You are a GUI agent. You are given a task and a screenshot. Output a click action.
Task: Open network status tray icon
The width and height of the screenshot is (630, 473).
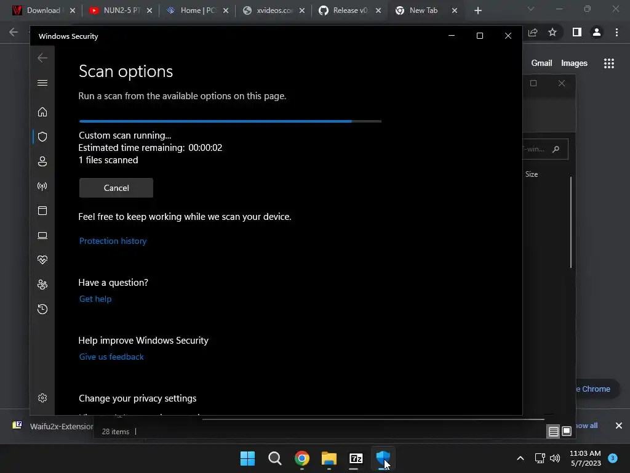point(540,458)
